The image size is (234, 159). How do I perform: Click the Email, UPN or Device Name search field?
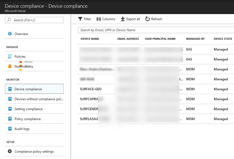156,30
